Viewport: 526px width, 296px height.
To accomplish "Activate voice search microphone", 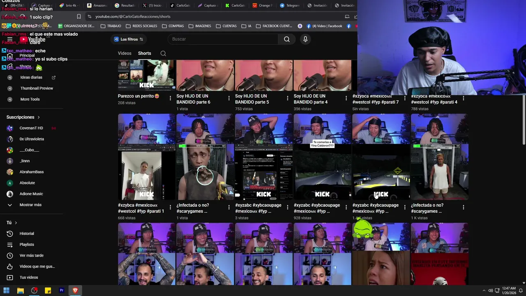I will tap(305, 39).
